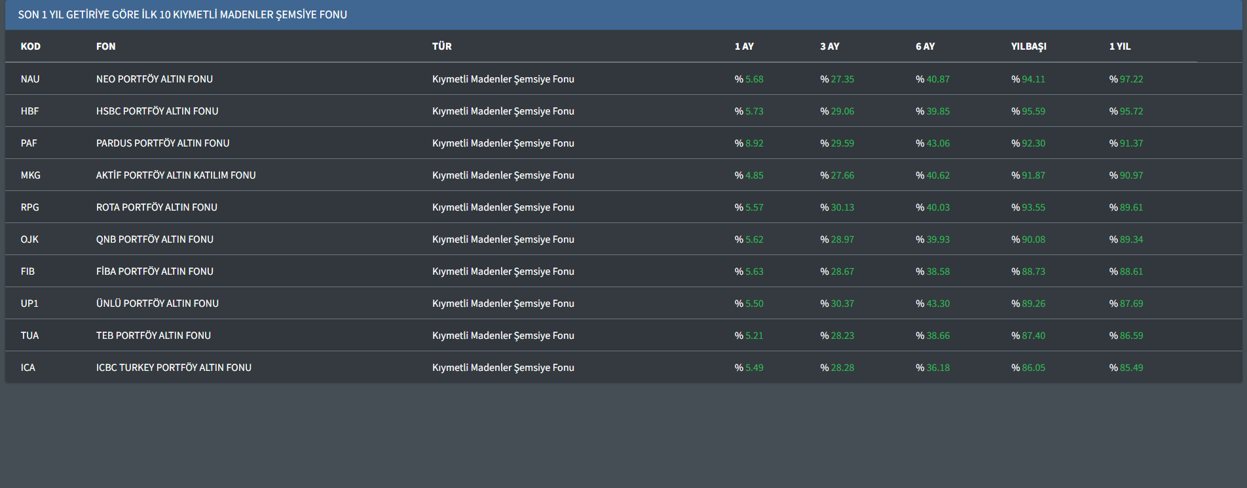Click ÜNLÜ PORTFÖY ALTIN FONU
This screenshot has height=488, width=1247.
(157, 304)
